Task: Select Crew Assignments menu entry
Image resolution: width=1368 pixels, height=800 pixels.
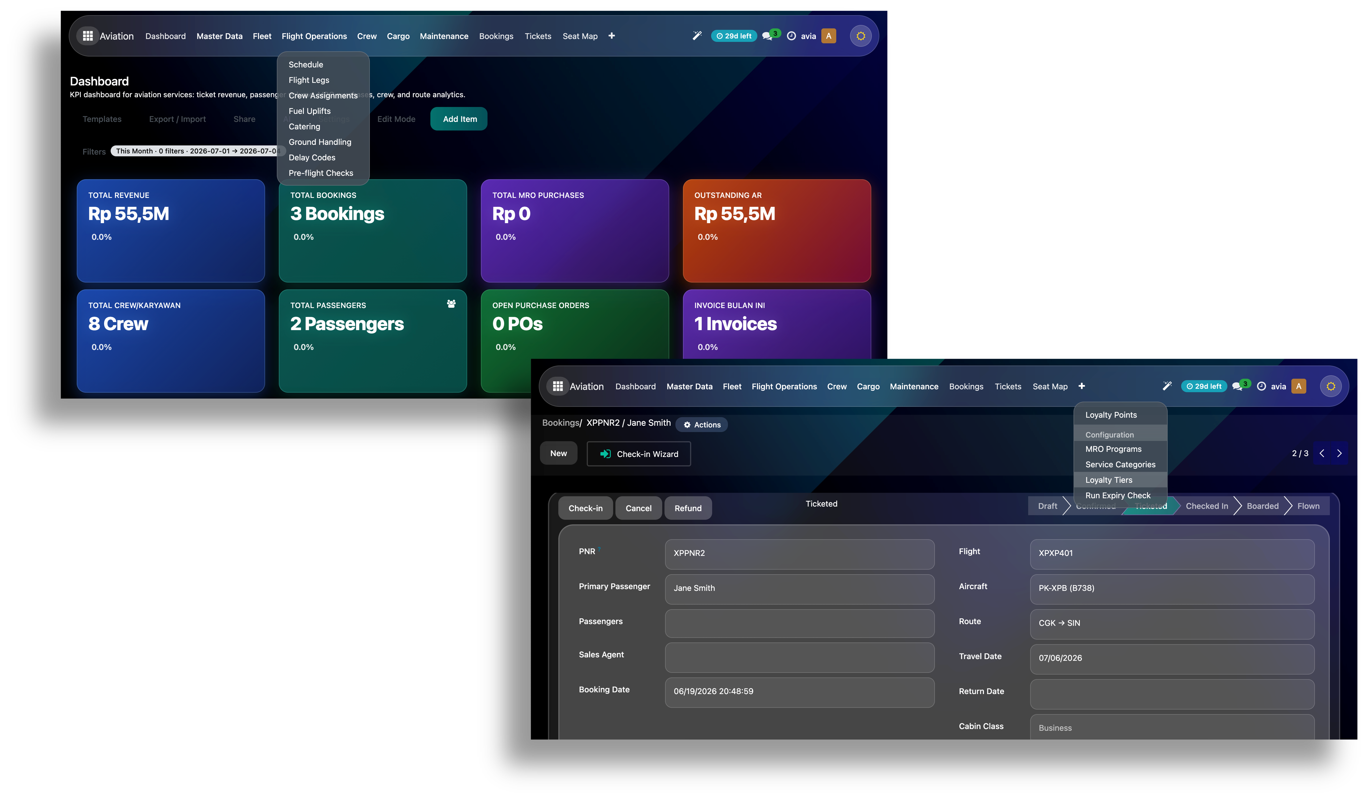Action: [323, 95]
